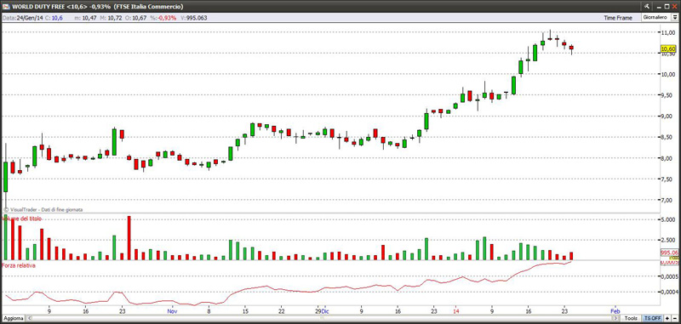Zoom out with the minus button
Viewport: 681px width, 324px height.
click(674, 318)
